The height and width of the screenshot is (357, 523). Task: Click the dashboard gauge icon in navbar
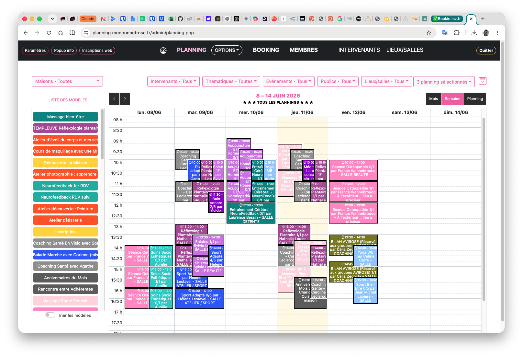tap(163, 50)
